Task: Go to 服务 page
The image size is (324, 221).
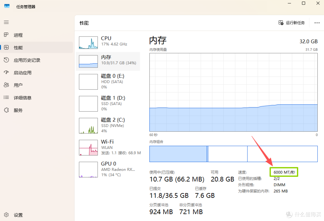Action: [x=37, y=110]
